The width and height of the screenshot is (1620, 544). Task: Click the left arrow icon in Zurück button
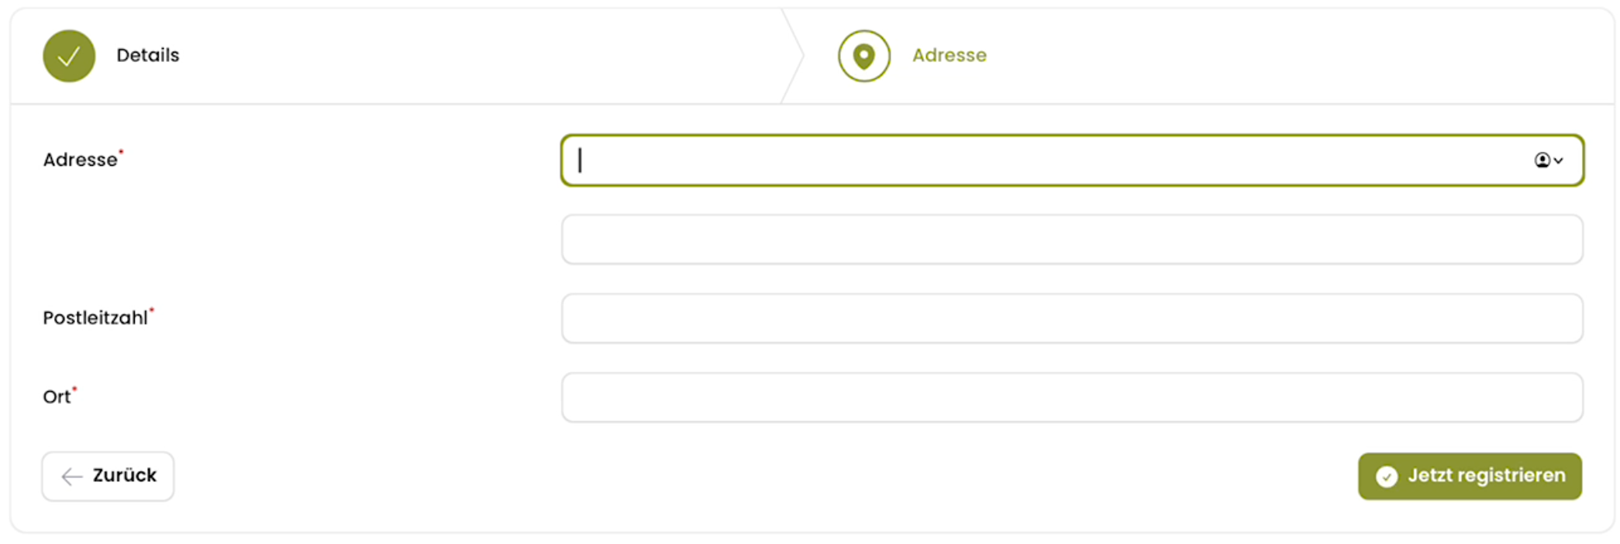(x=72, y=477)
